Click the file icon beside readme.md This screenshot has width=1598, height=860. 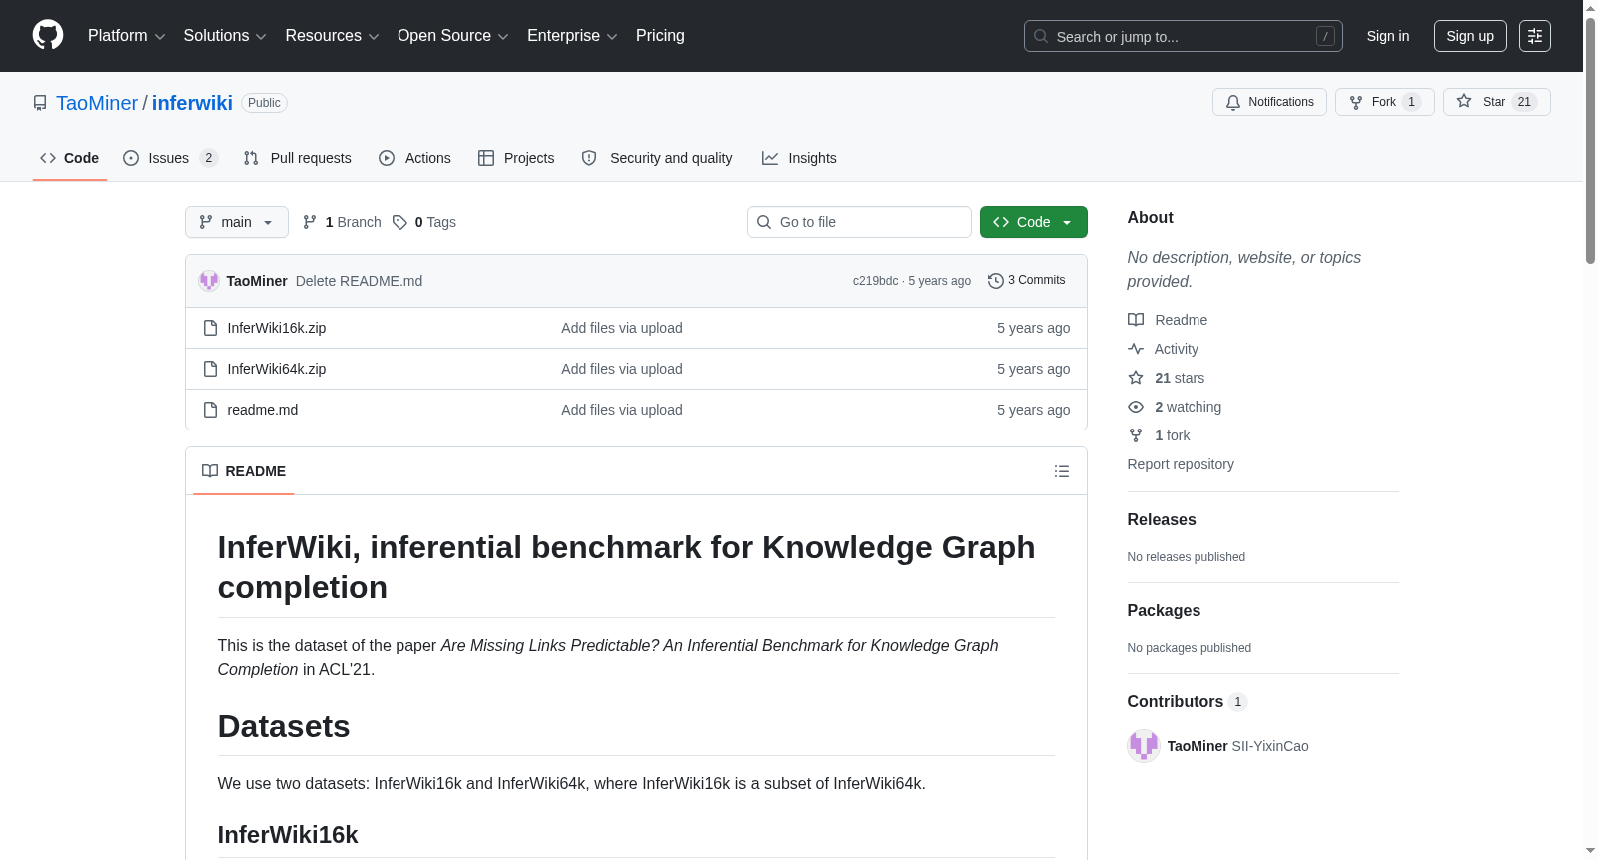[210, 410]
